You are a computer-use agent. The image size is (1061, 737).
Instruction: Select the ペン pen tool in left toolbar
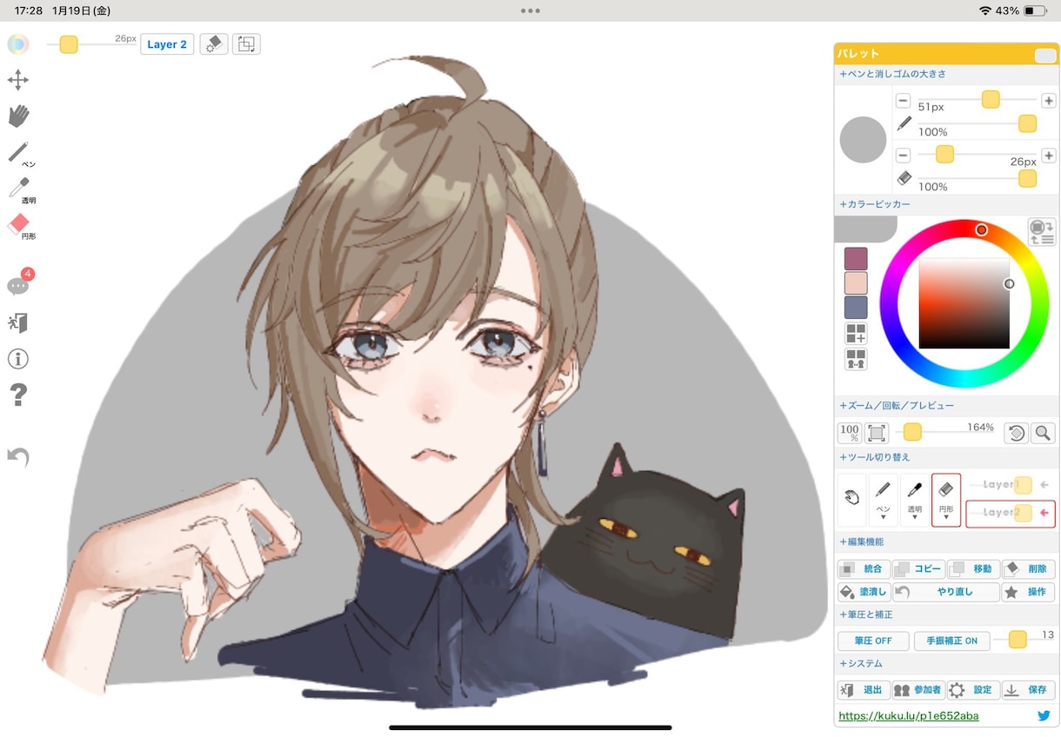[x=20, y=153]
